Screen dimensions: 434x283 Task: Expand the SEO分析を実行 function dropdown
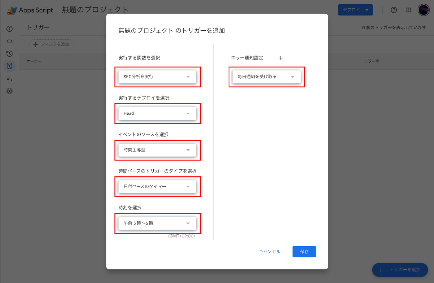click(x=157, y=77)
